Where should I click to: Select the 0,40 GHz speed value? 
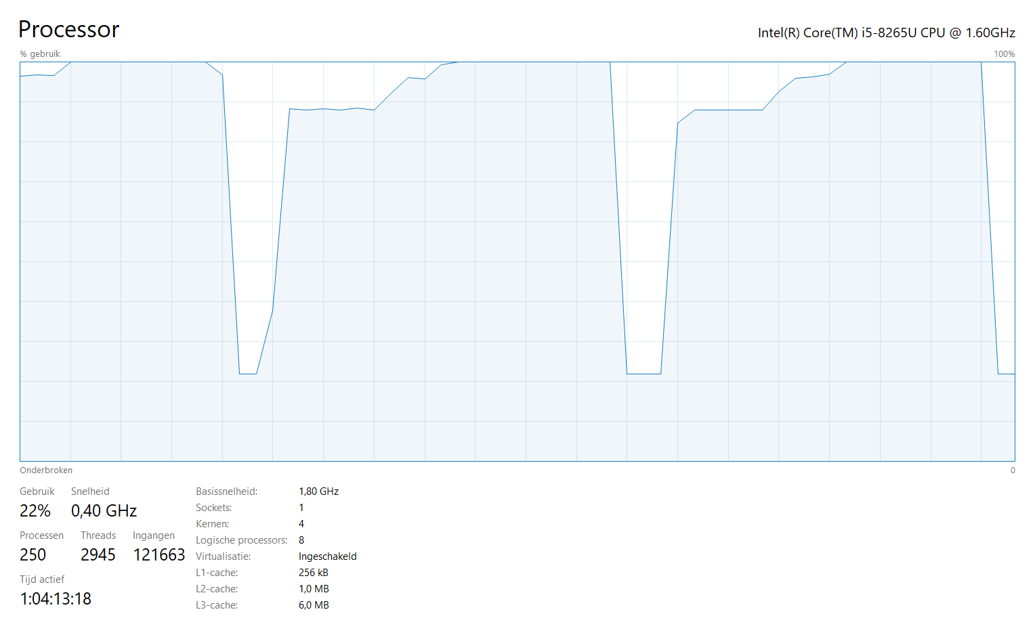tap(104, 510)
